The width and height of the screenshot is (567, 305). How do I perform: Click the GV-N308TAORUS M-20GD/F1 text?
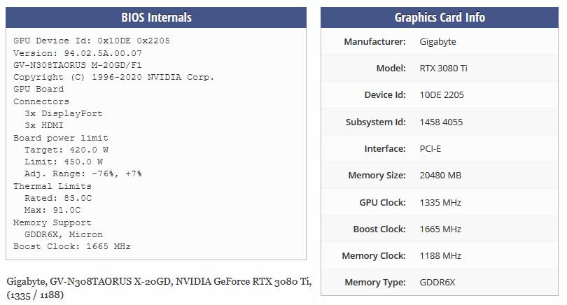point(78,66)
